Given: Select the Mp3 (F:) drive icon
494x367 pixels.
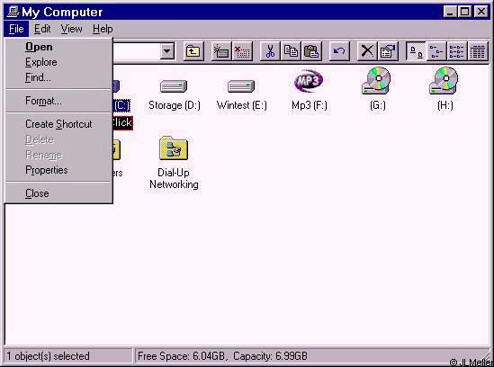Looking at the screenshot, I should pyautogui.click(x=309, y=90).
